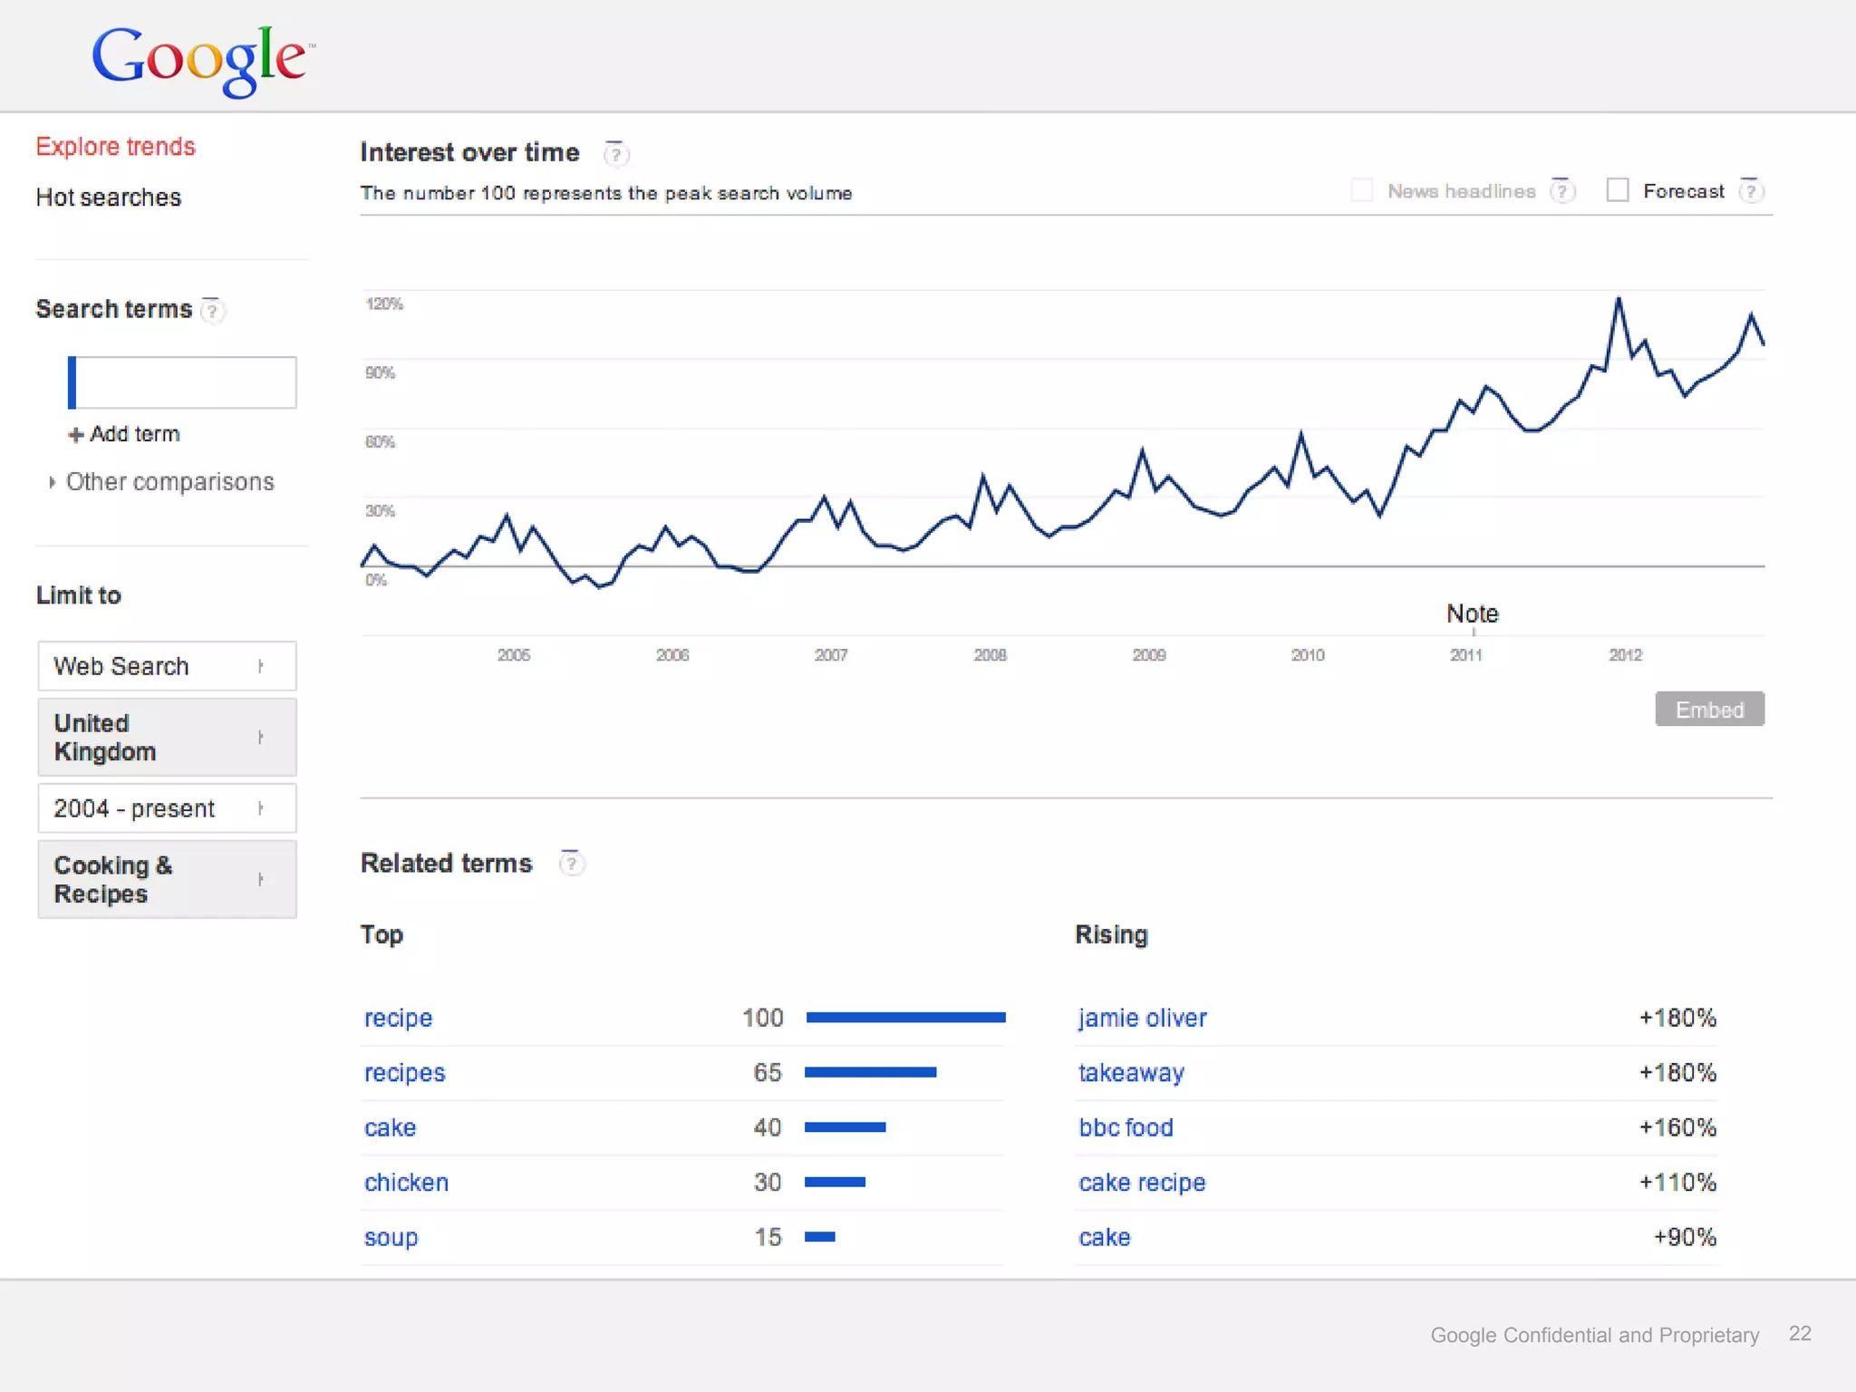Viewport: 1856px width, 1392px height.
Task: Open the United Kingdom region dropdown
Action: pyautogui.click(x=168, y=737)
